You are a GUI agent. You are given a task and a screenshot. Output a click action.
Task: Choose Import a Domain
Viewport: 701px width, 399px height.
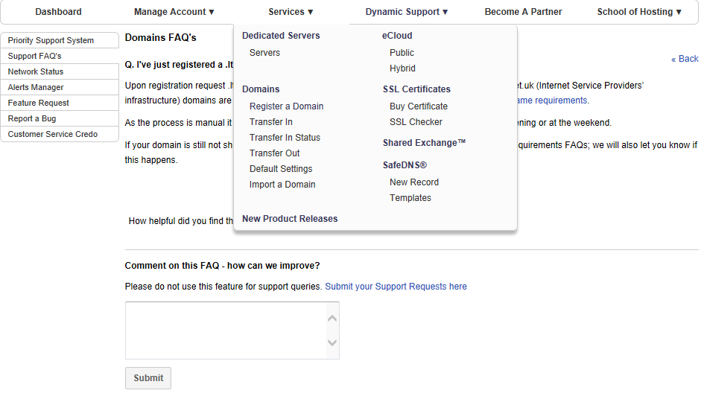pos(282,185)
